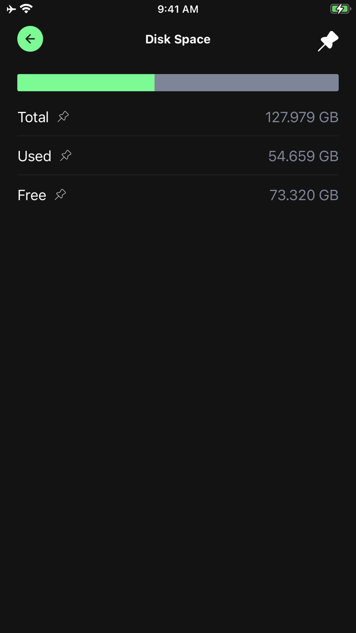This screenshot has width=356, height=633.
Task: Tap the charging battery icon
Action: [340, 9]
